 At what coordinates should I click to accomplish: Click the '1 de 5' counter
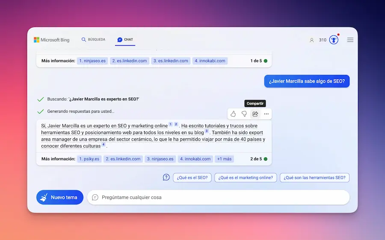pyautogui.click(x=256, y=61)
